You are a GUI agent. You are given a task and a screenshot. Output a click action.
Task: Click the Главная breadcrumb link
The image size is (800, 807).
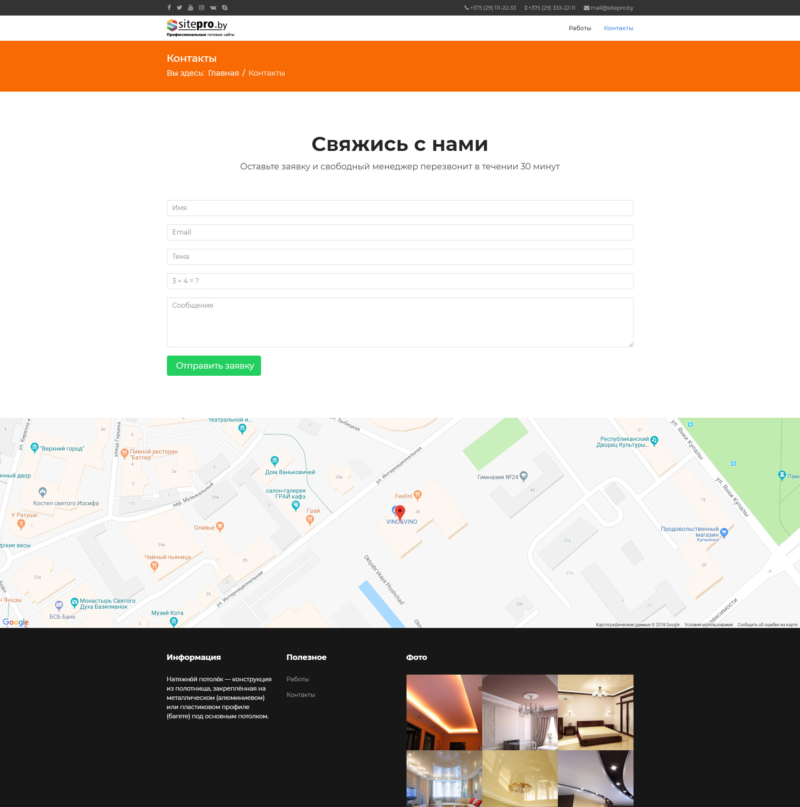pos(223,73)
